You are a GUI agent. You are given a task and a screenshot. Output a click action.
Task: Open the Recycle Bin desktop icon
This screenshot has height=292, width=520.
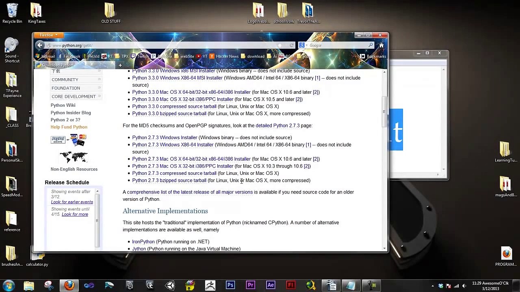(12, 13)
